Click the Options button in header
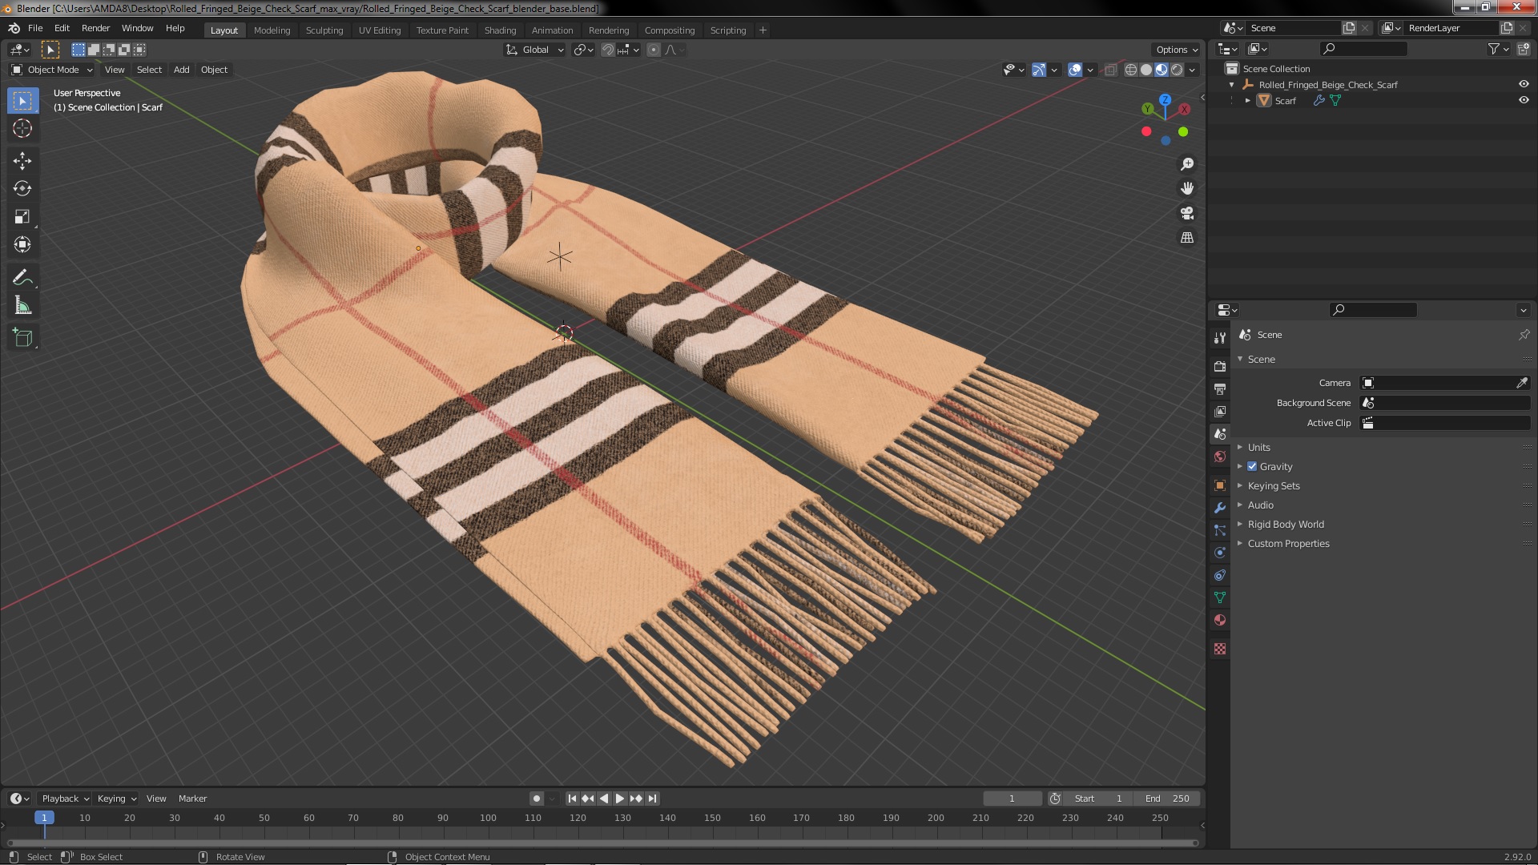Viewport: 1538px width, 865px height. pos(1176,50)
